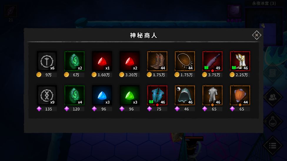287x161 pixels.
Task: Pick the green glyph stone x2
Action: [x=74, y=61]
